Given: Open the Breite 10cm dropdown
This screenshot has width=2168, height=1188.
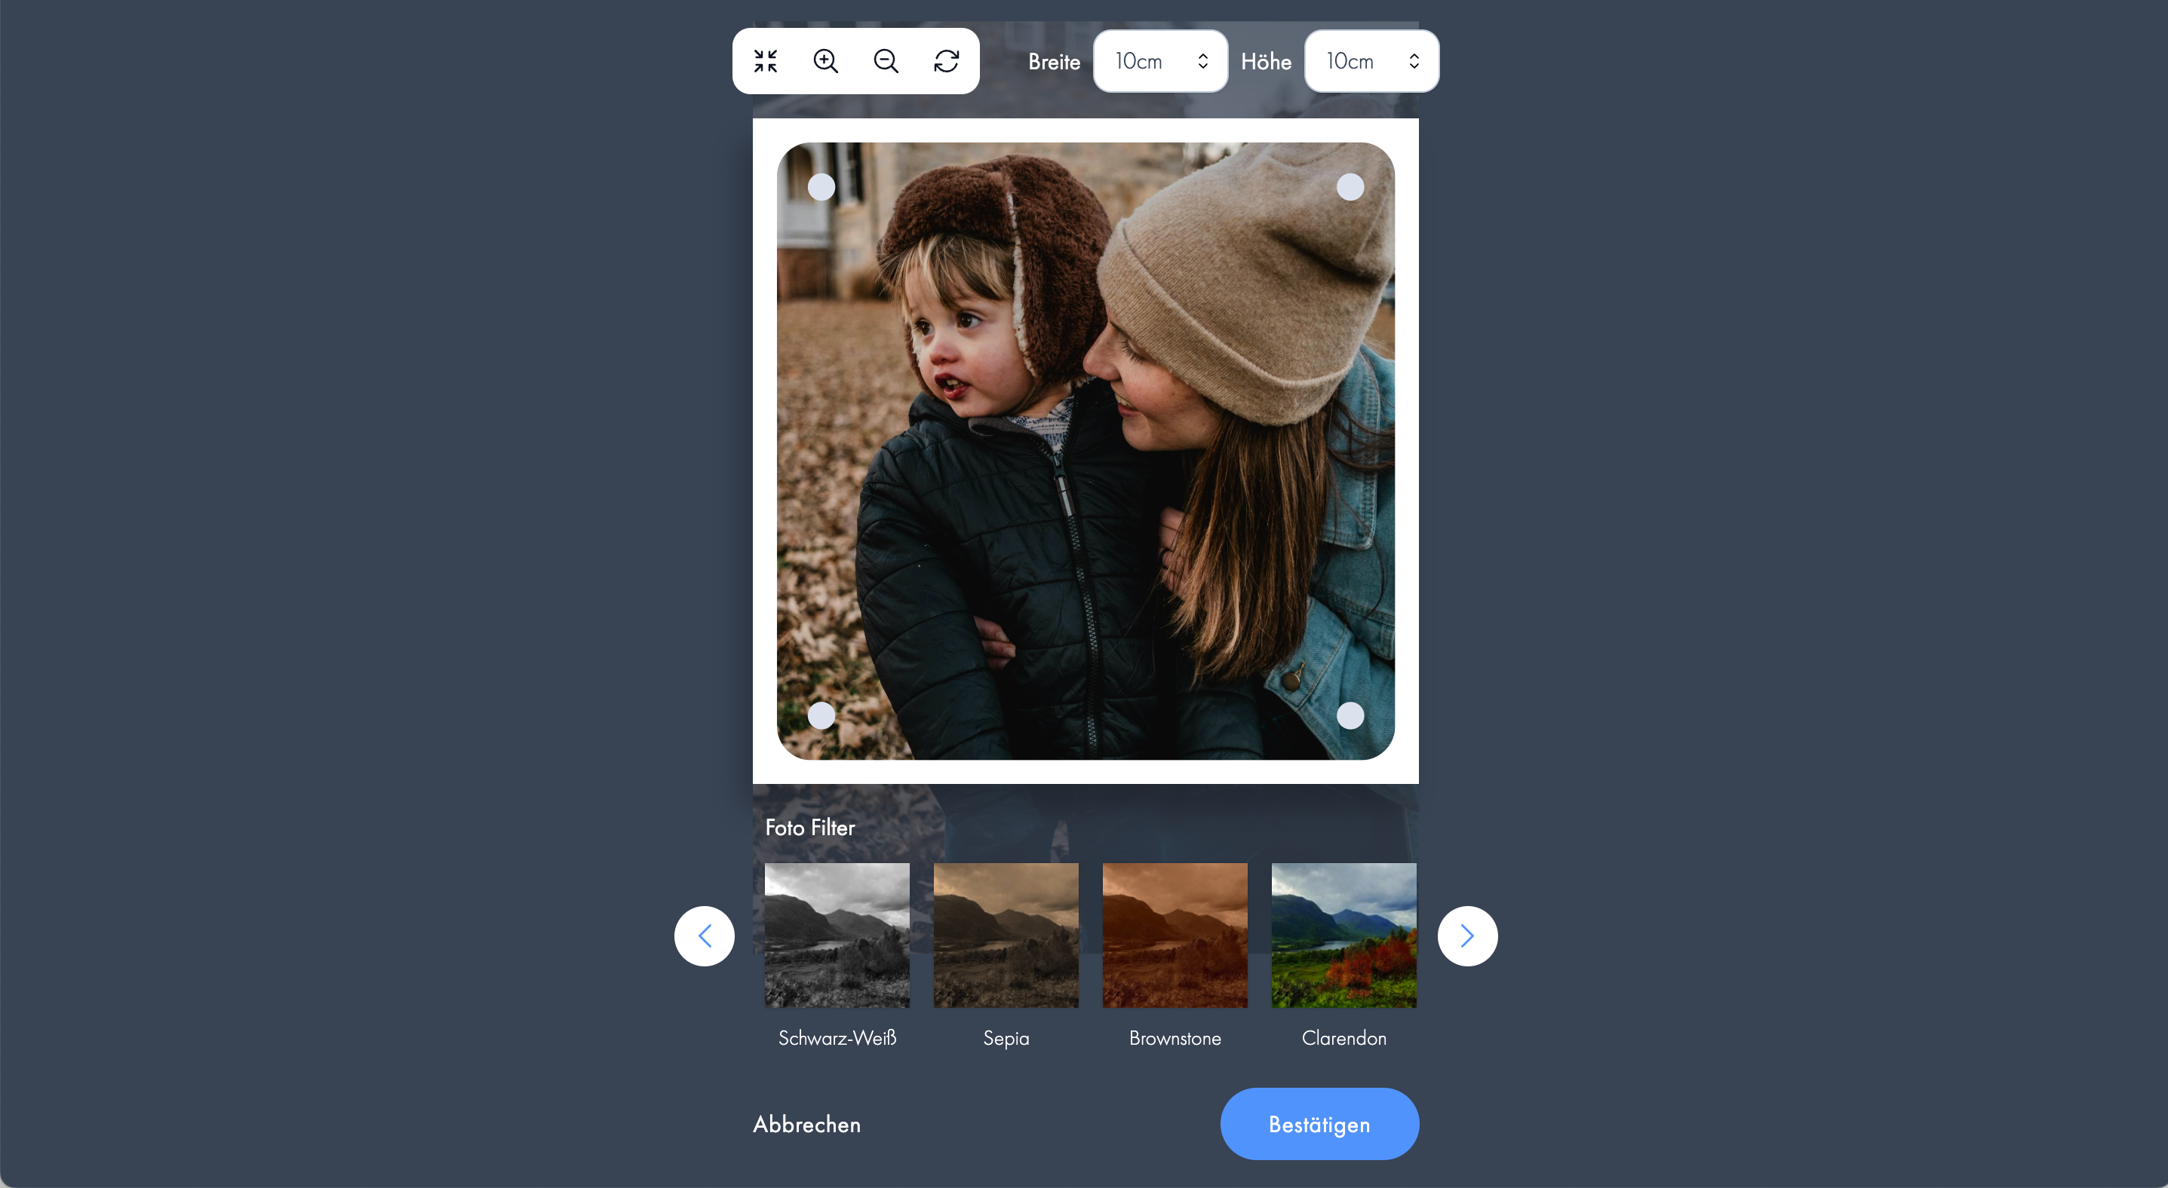Looking at the screenshot, I should click(1159, 61).
